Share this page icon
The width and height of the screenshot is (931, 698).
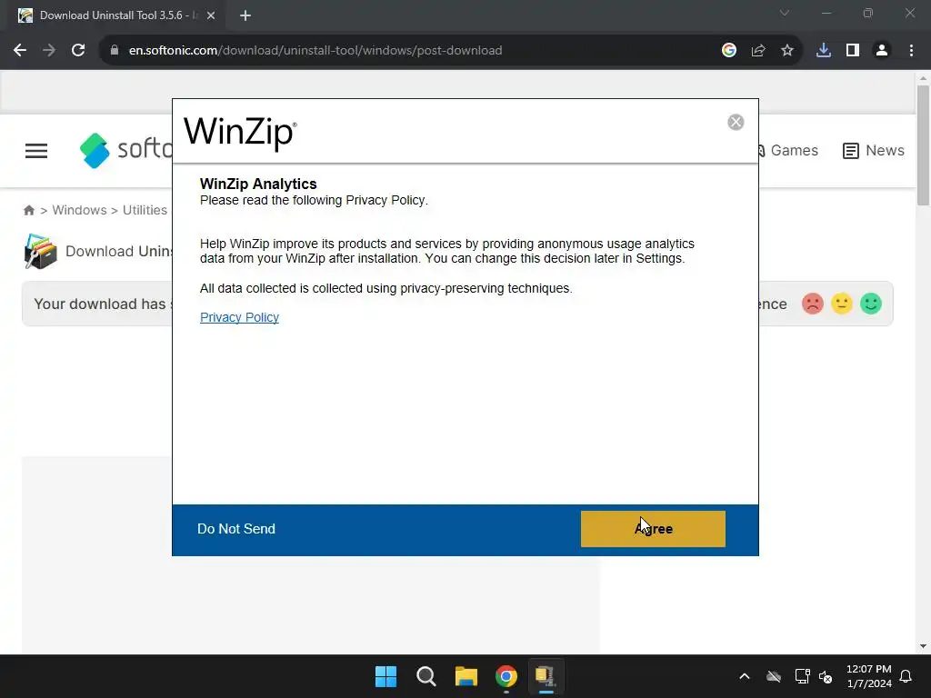click(x=758, y=51)
